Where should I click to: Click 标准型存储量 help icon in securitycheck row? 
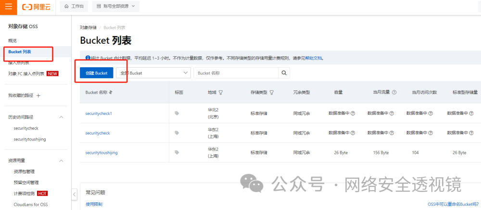471,133
